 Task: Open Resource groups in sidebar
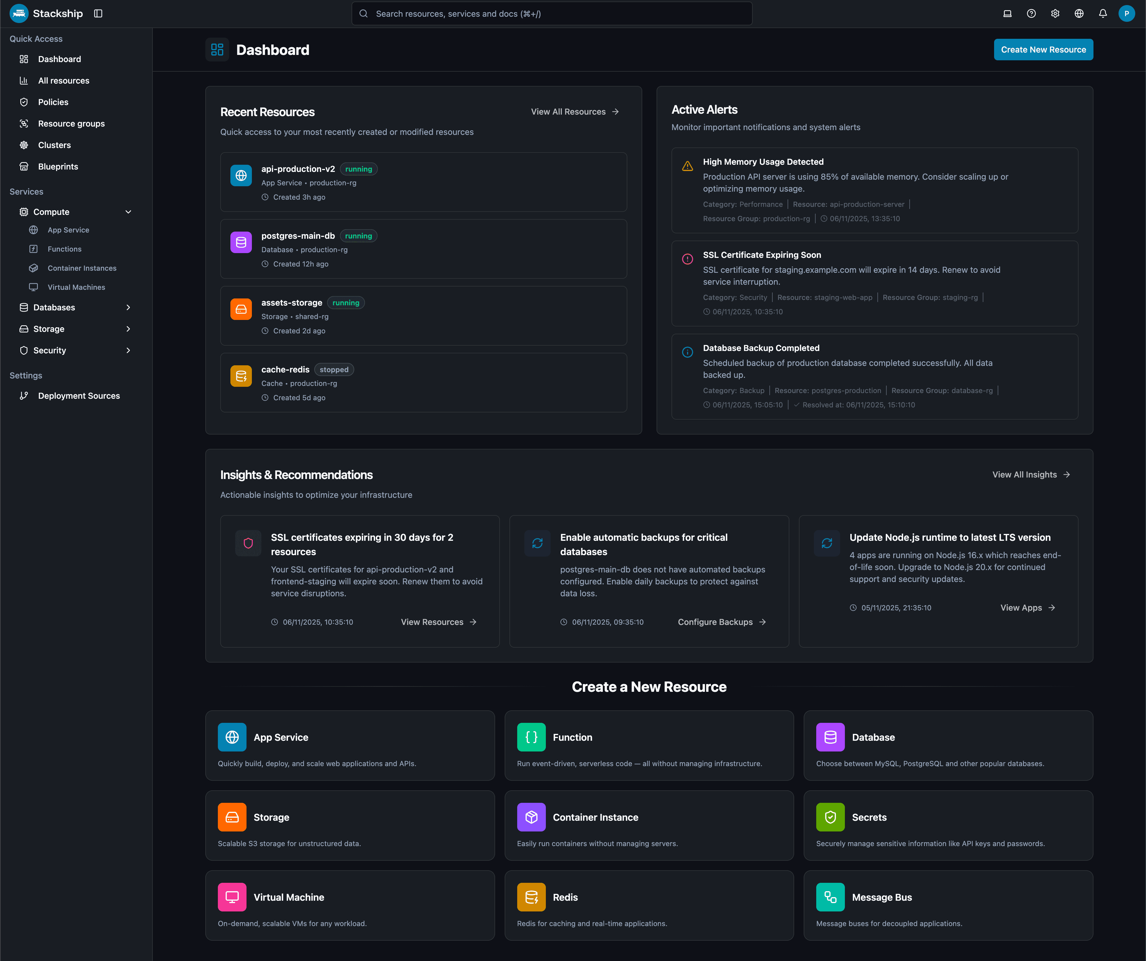coord(71,123)
